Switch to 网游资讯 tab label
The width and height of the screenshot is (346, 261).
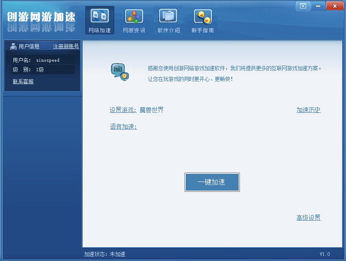pos(134,30)
